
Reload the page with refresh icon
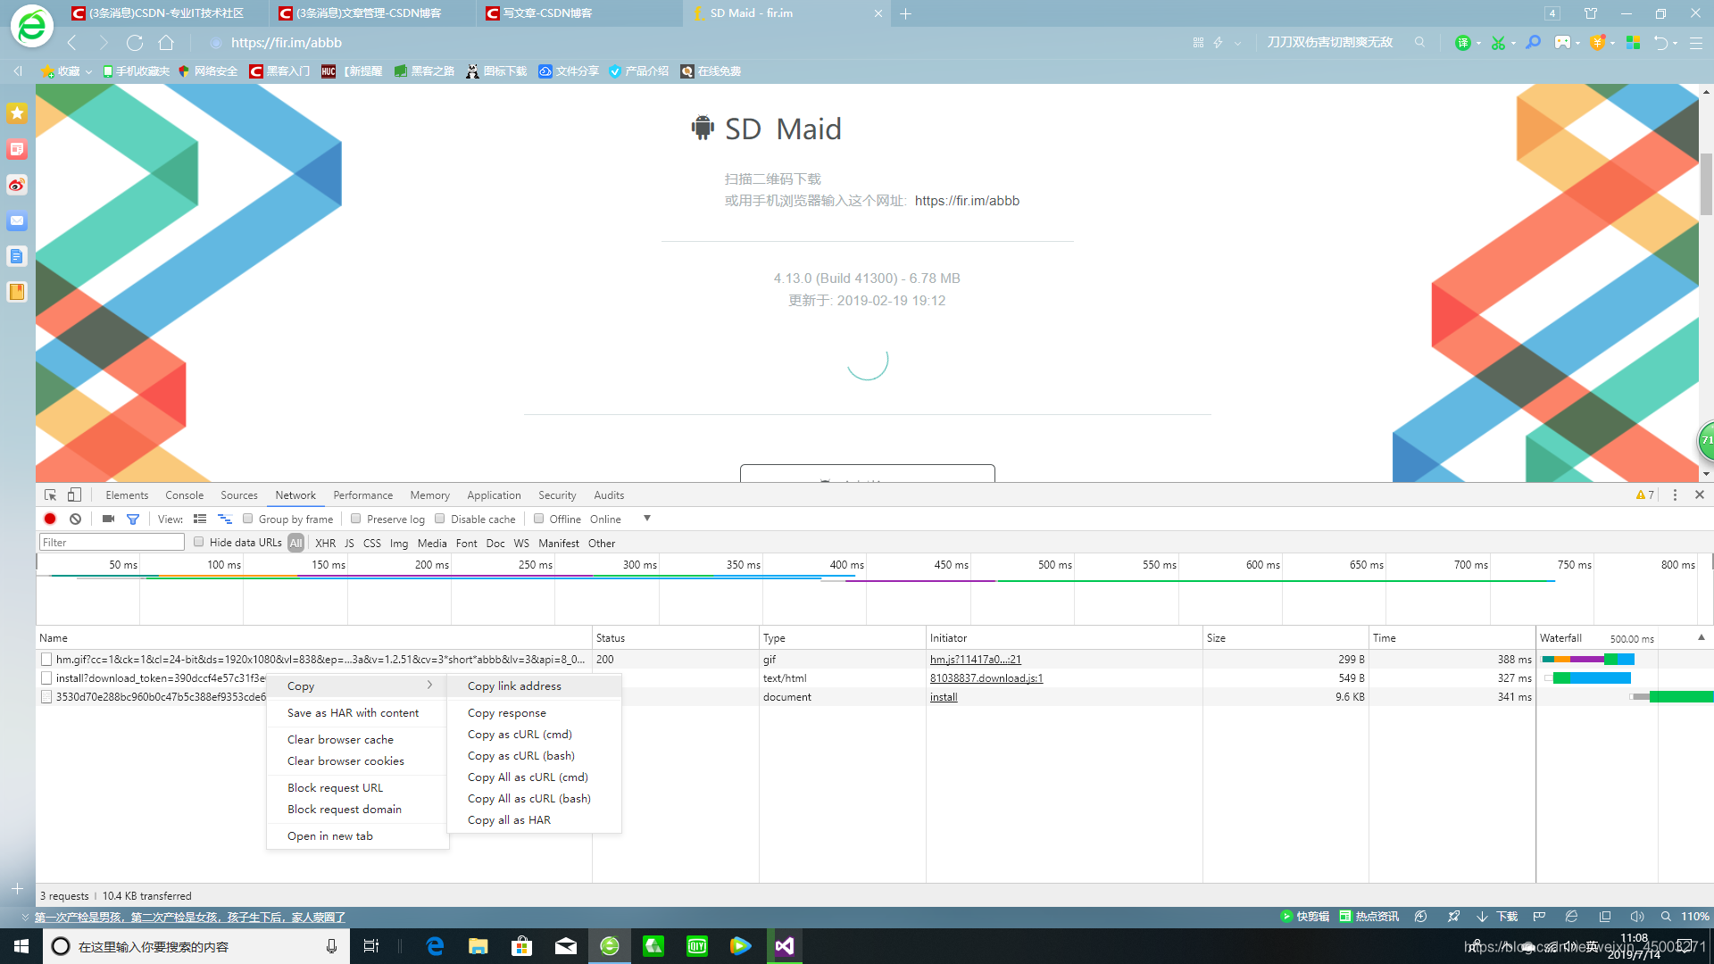(135, 43)
